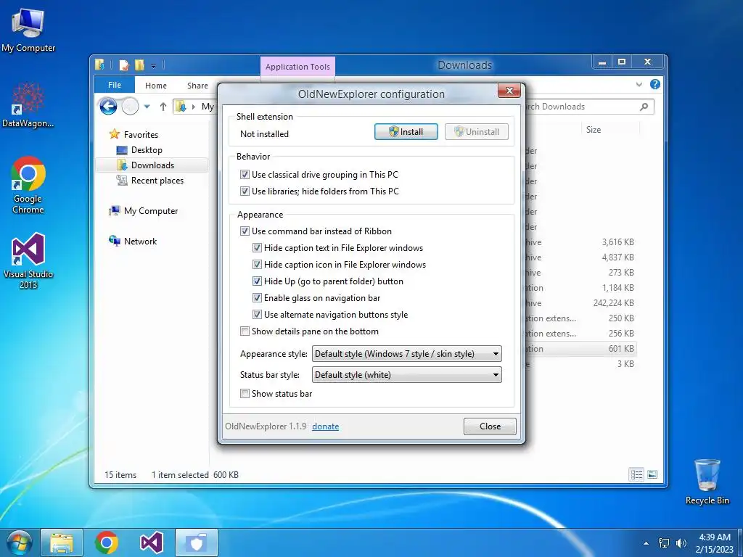Image resolution: width=743 pixels, height=557 pixels.
Task: Switch to Home ribbon tab
Action: point(156,86)
